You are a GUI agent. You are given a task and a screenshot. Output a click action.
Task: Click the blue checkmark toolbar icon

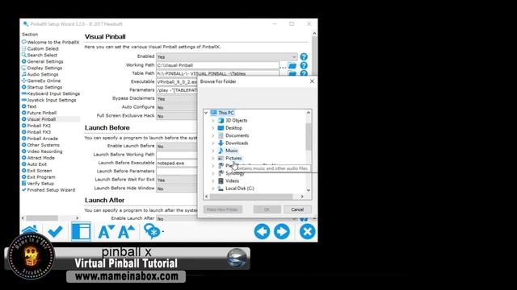55,231
